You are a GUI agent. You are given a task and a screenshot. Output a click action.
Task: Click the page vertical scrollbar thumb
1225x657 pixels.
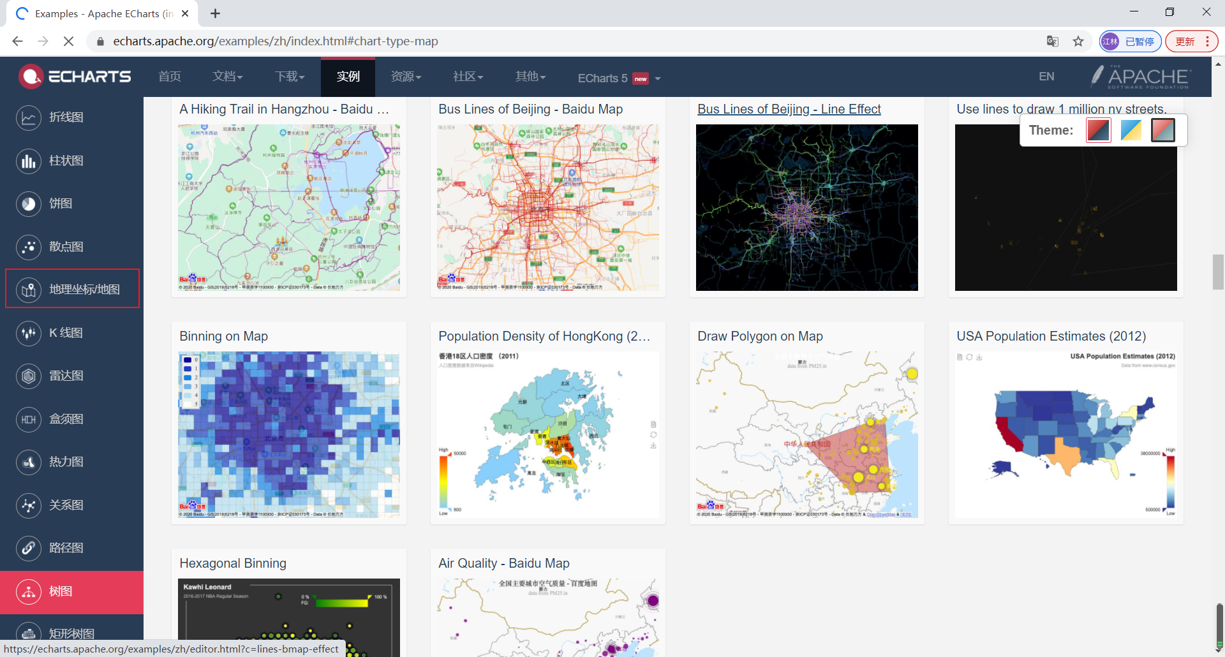point(1218,272)
